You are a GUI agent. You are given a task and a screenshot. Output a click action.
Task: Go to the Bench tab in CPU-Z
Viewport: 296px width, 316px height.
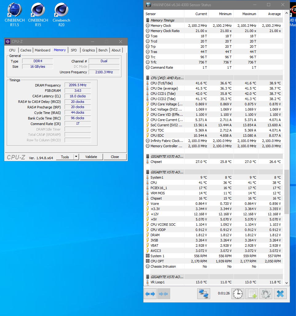click(x=103, y=50)
